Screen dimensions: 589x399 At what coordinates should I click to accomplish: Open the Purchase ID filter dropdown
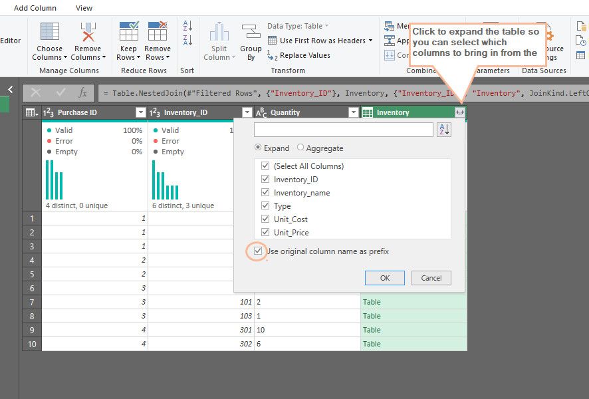click(141, 112)
